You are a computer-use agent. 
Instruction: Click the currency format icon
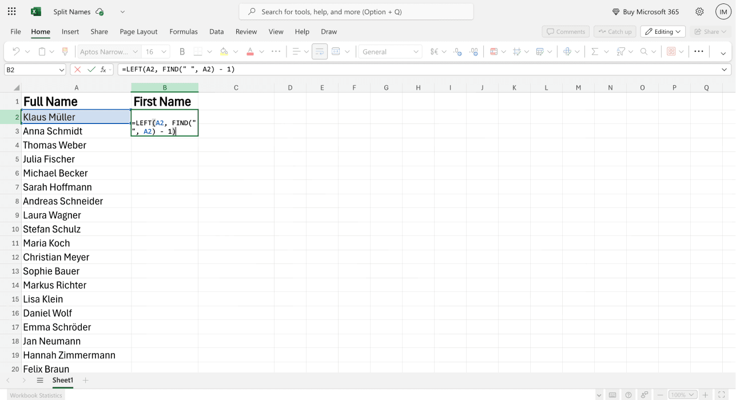[435, 51]
